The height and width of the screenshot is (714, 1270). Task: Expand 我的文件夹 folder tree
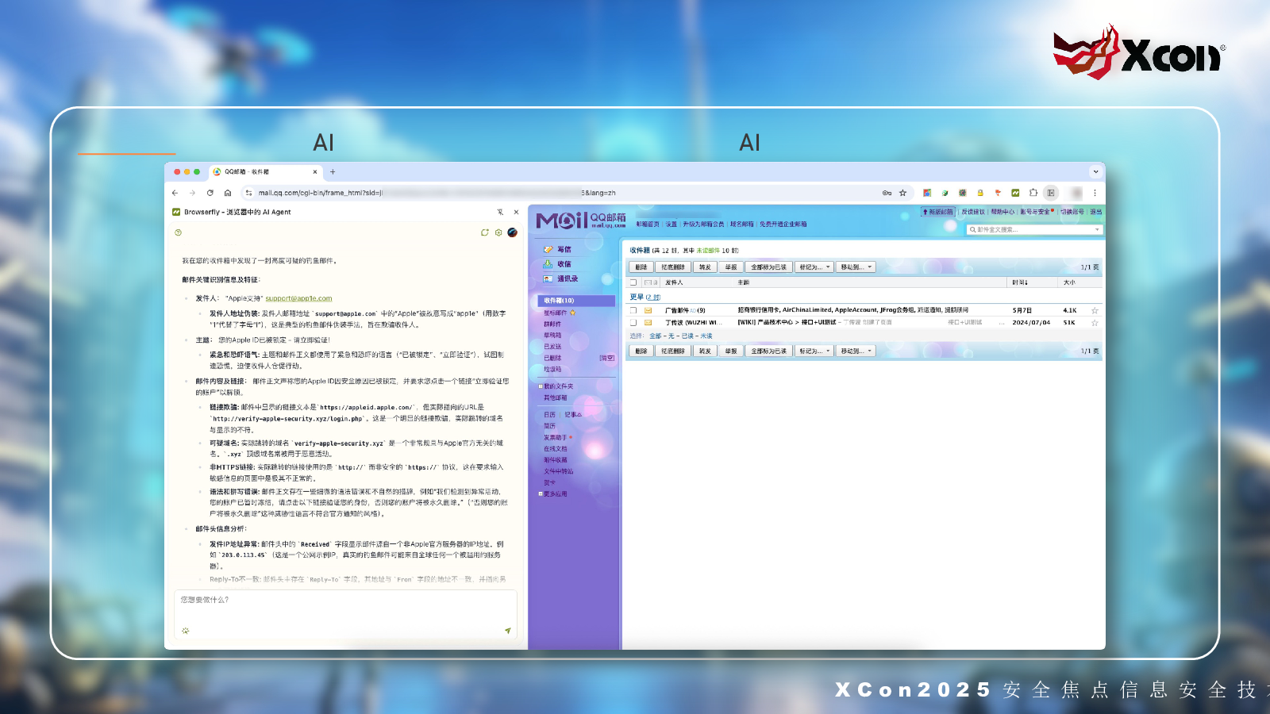click(541, 386)
